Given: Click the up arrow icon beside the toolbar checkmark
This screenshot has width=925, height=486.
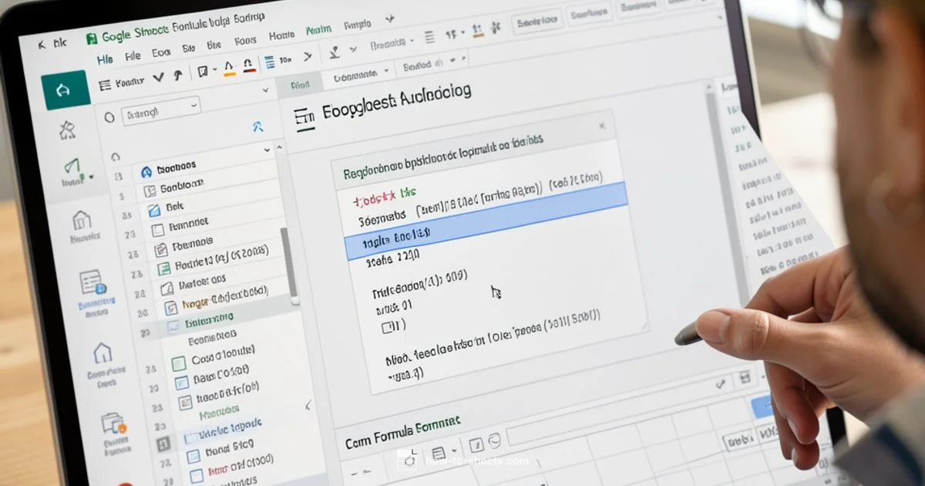Looking at the screenshot, I should [177, 75].
